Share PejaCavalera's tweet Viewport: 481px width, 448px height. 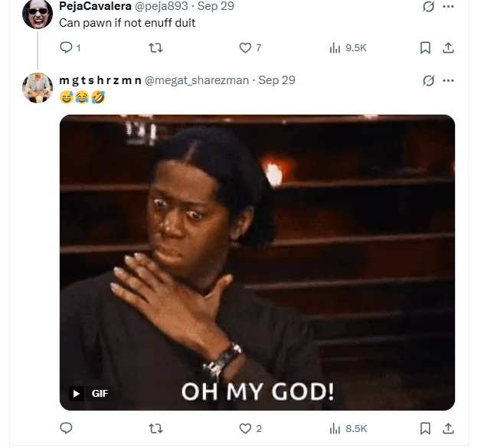448,47
